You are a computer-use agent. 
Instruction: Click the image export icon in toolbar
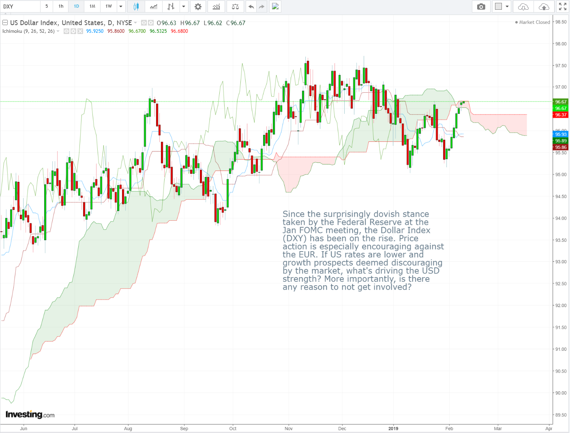[x=275, y=6]
